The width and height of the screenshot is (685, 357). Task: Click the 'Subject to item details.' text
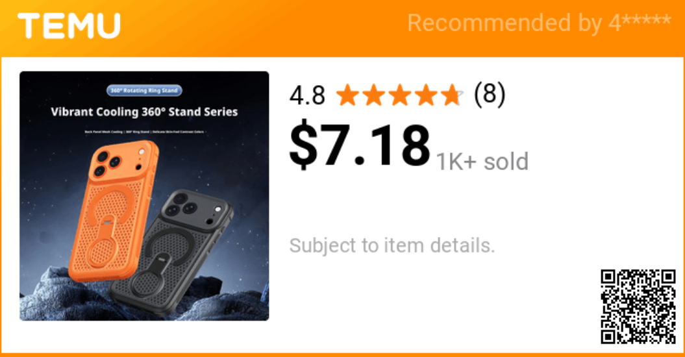click(x=392, y=245)
